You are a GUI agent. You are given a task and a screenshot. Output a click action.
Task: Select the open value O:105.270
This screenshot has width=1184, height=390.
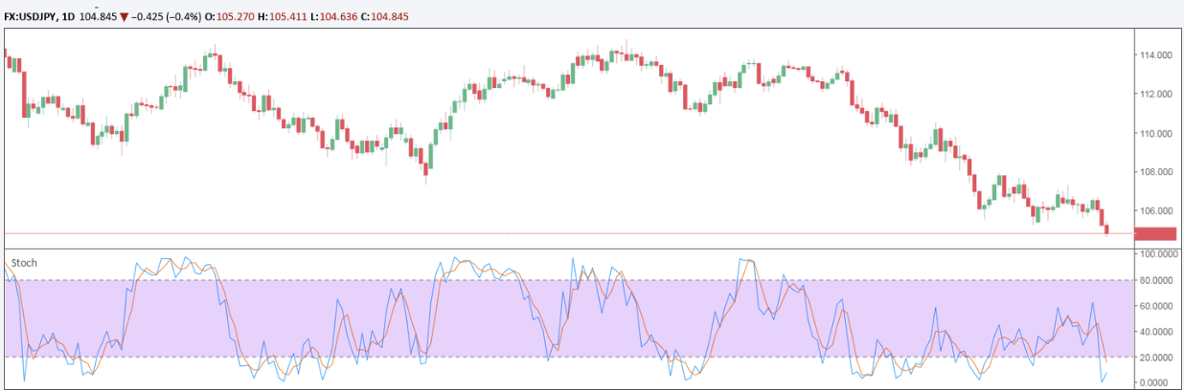click(230, 16)
